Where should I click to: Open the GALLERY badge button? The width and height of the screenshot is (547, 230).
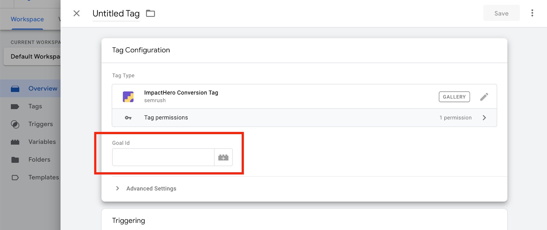point(454,97)
